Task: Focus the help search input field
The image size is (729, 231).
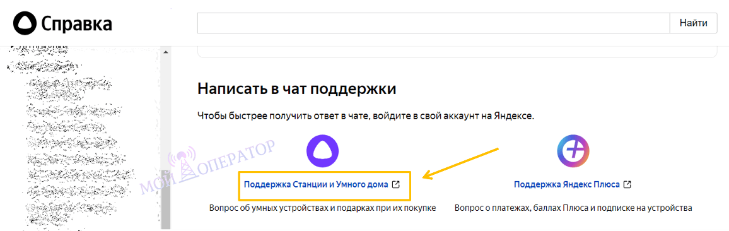Action: [433, 23]
